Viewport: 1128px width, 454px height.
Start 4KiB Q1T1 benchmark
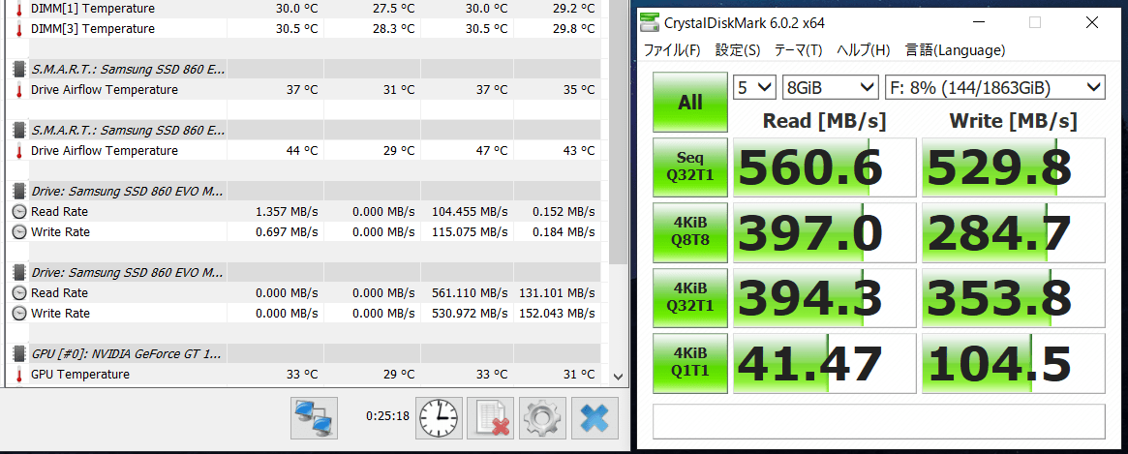[690, 363]
